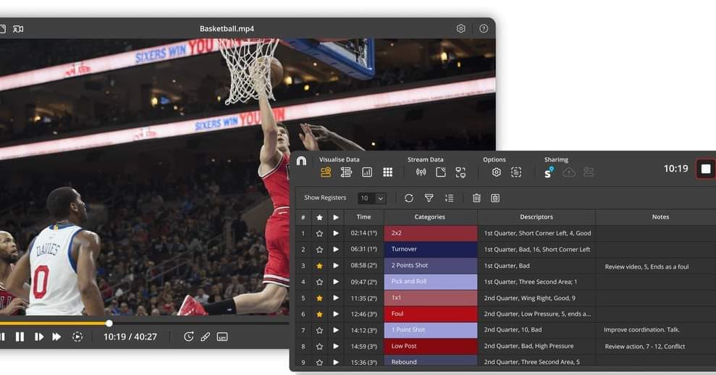Click descriptor '2nd Quarter, Wing Right, Good, 9'

tap(530, 298)
